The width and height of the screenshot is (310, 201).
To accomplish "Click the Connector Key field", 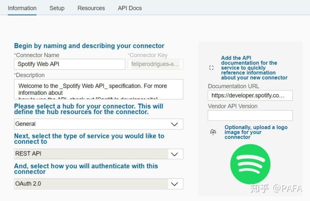I will point(155,64).
